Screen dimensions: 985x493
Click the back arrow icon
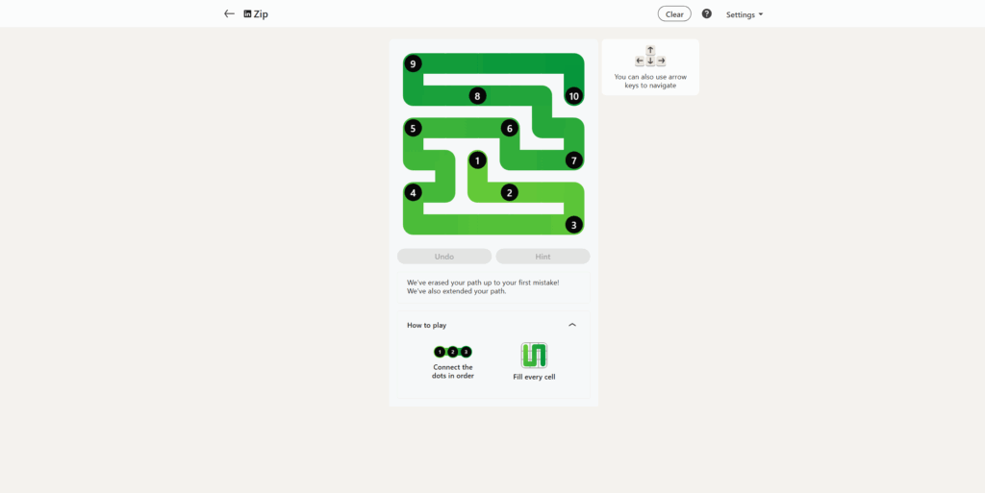229,13
